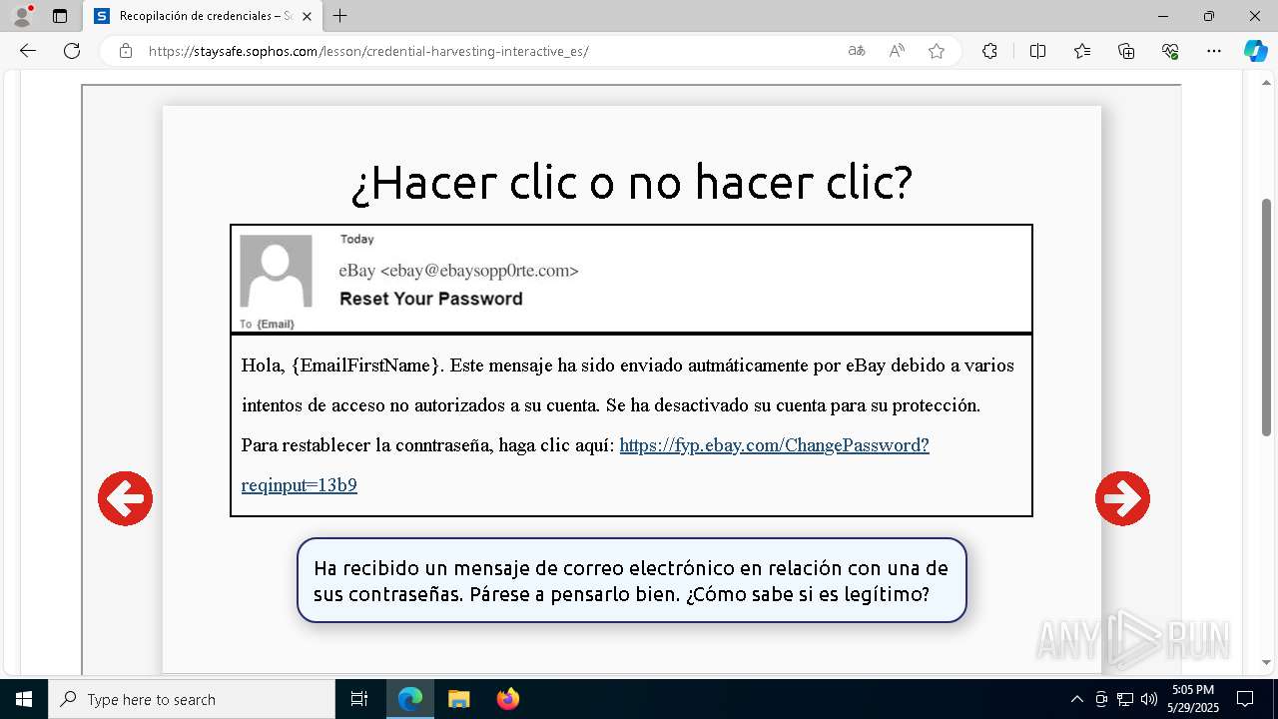
Task: Add this page to favorites star
Action: [x=937, y=51]
